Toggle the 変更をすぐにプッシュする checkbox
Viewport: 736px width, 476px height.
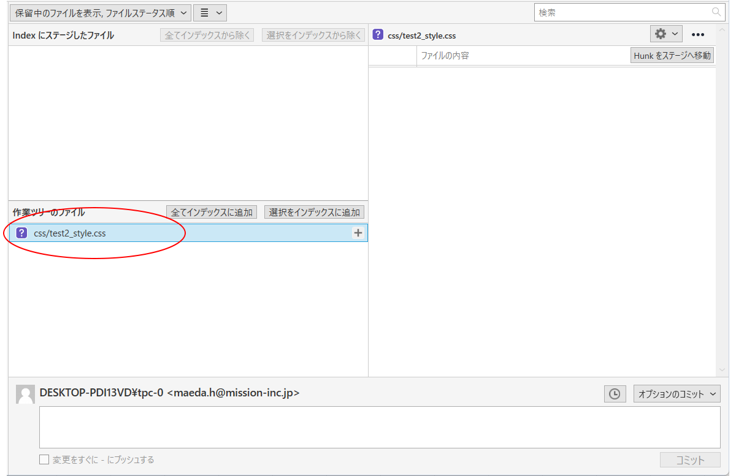coord(44,459)
